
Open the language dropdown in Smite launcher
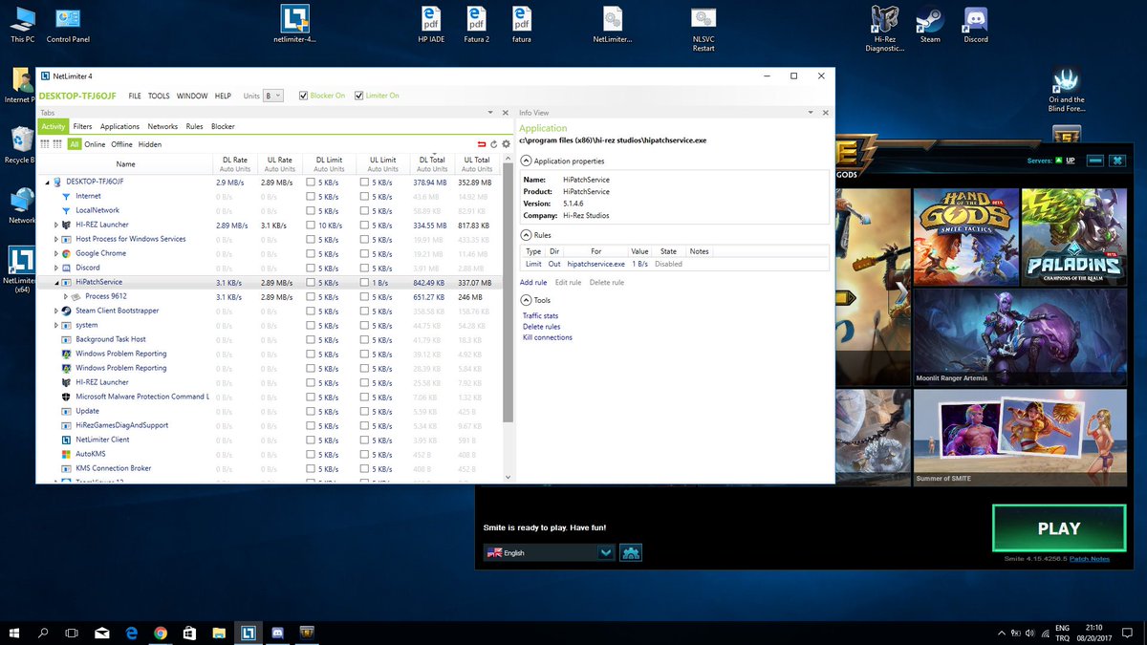pos(605,552)
